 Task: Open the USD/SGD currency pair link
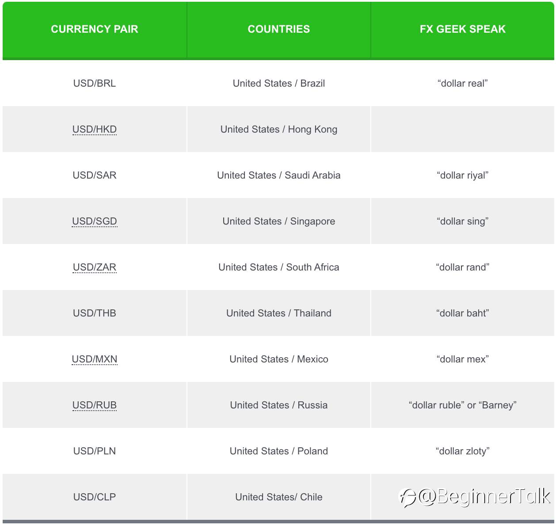[95, 221]
